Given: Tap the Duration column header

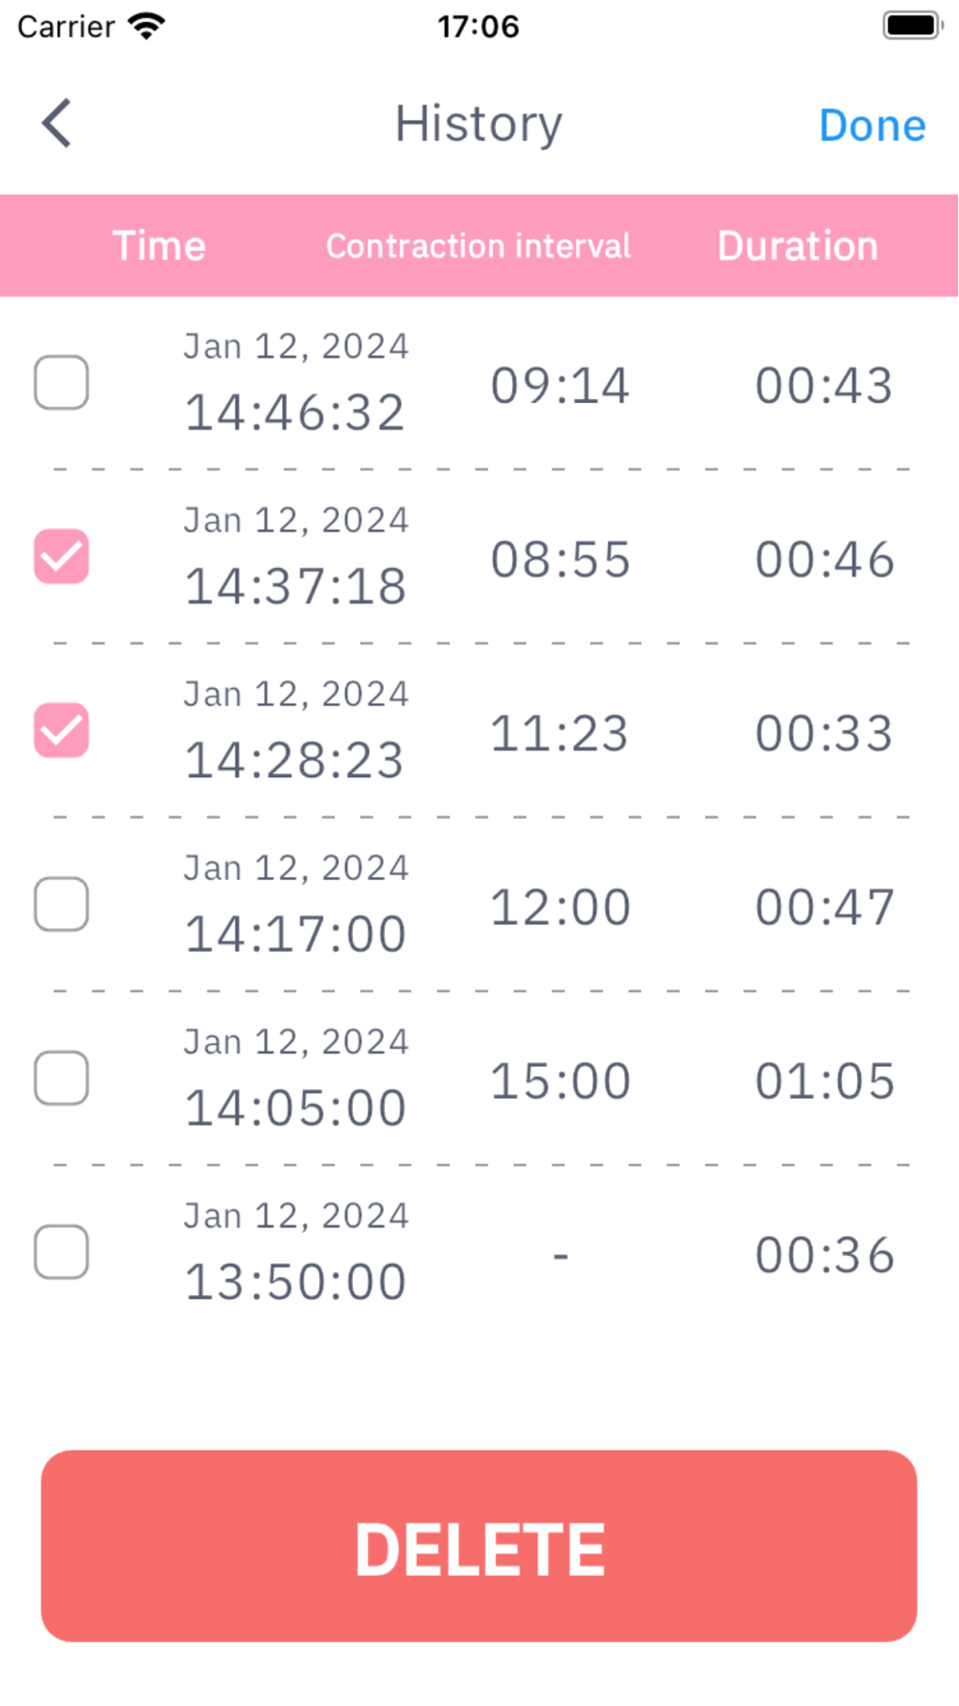Looking at the screenshot, I should click(797, 247).
